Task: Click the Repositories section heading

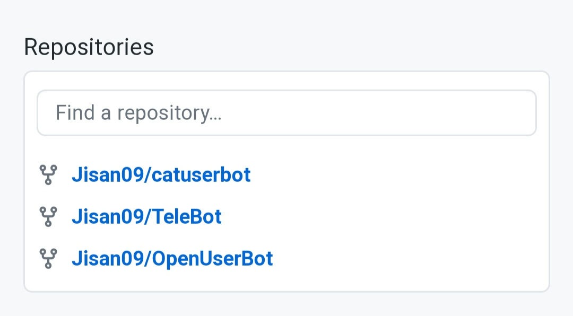Action: coord(89,47)
